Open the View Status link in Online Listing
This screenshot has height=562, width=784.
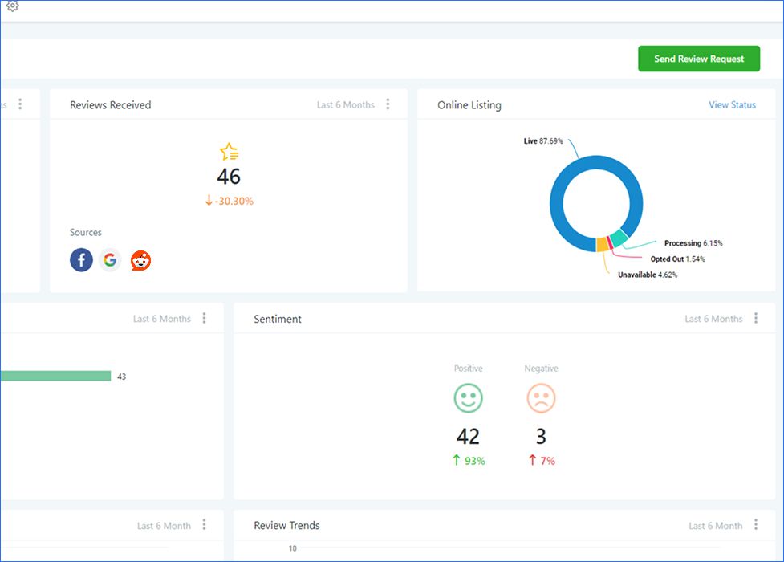tap(732, 105)
